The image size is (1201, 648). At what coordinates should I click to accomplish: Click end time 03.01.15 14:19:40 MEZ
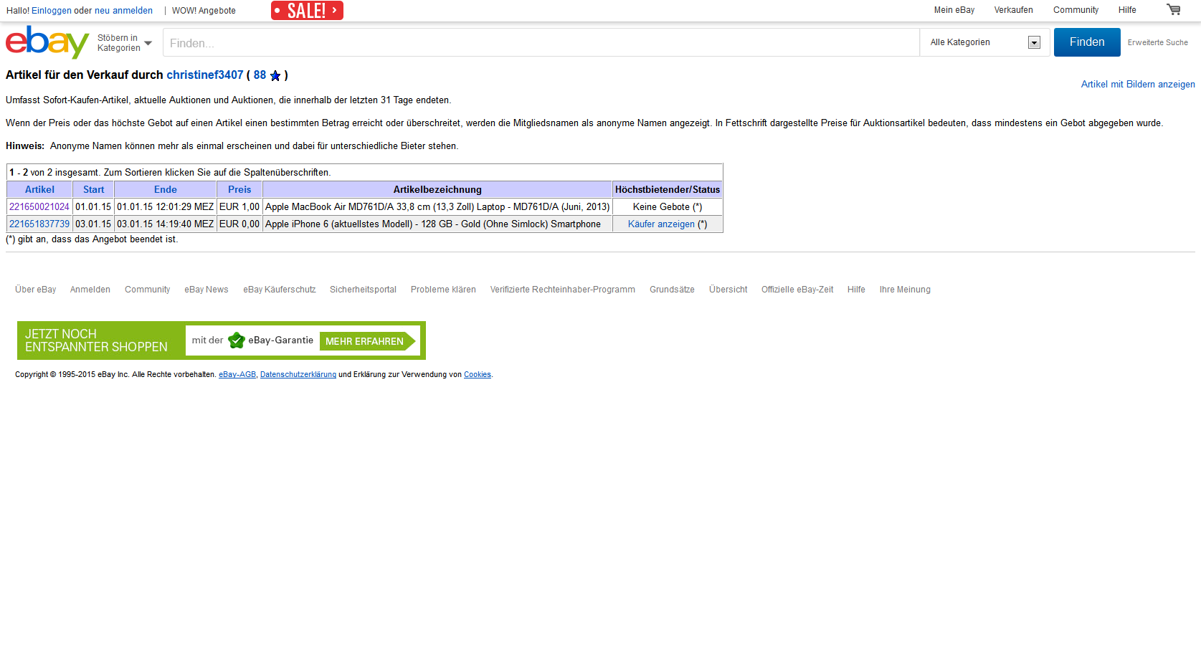[x=165, y=224]
